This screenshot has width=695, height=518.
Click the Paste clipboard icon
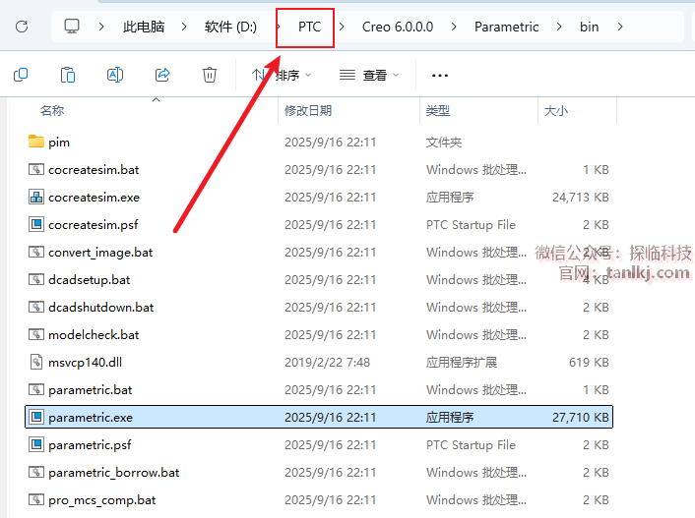pyautogui.click(x=68, y=75)
